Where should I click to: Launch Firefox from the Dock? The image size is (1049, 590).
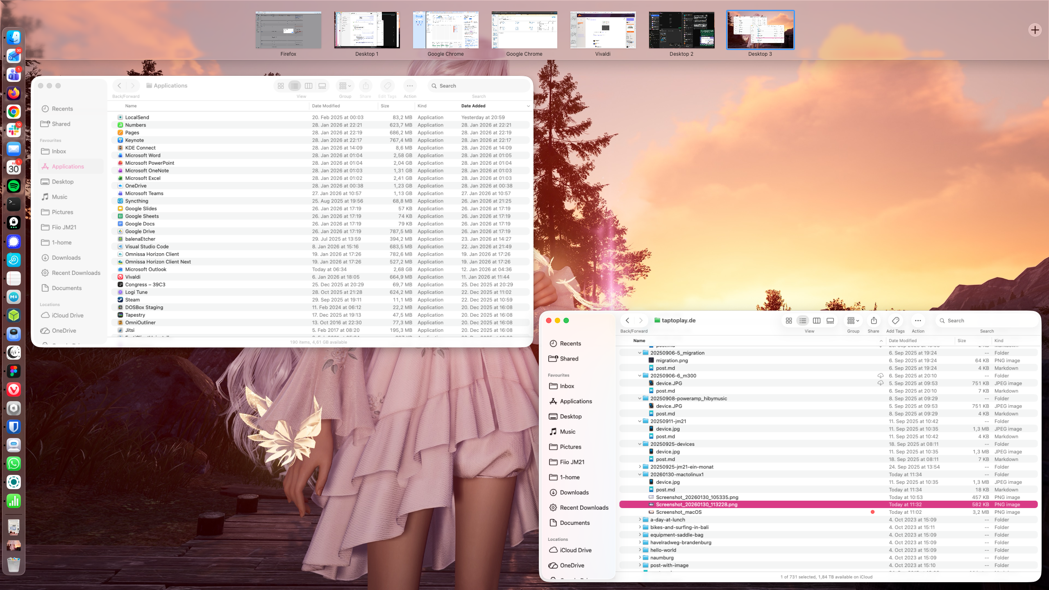tap(14, 93)
